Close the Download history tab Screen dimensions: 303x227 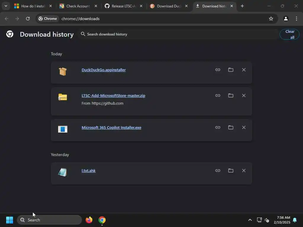pos(231,6)
